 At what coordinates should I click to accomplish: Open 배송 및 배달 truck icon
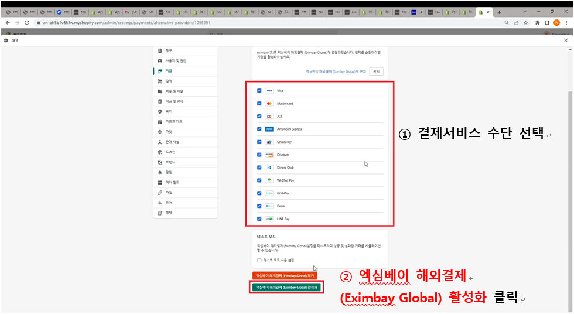point(160,91)
